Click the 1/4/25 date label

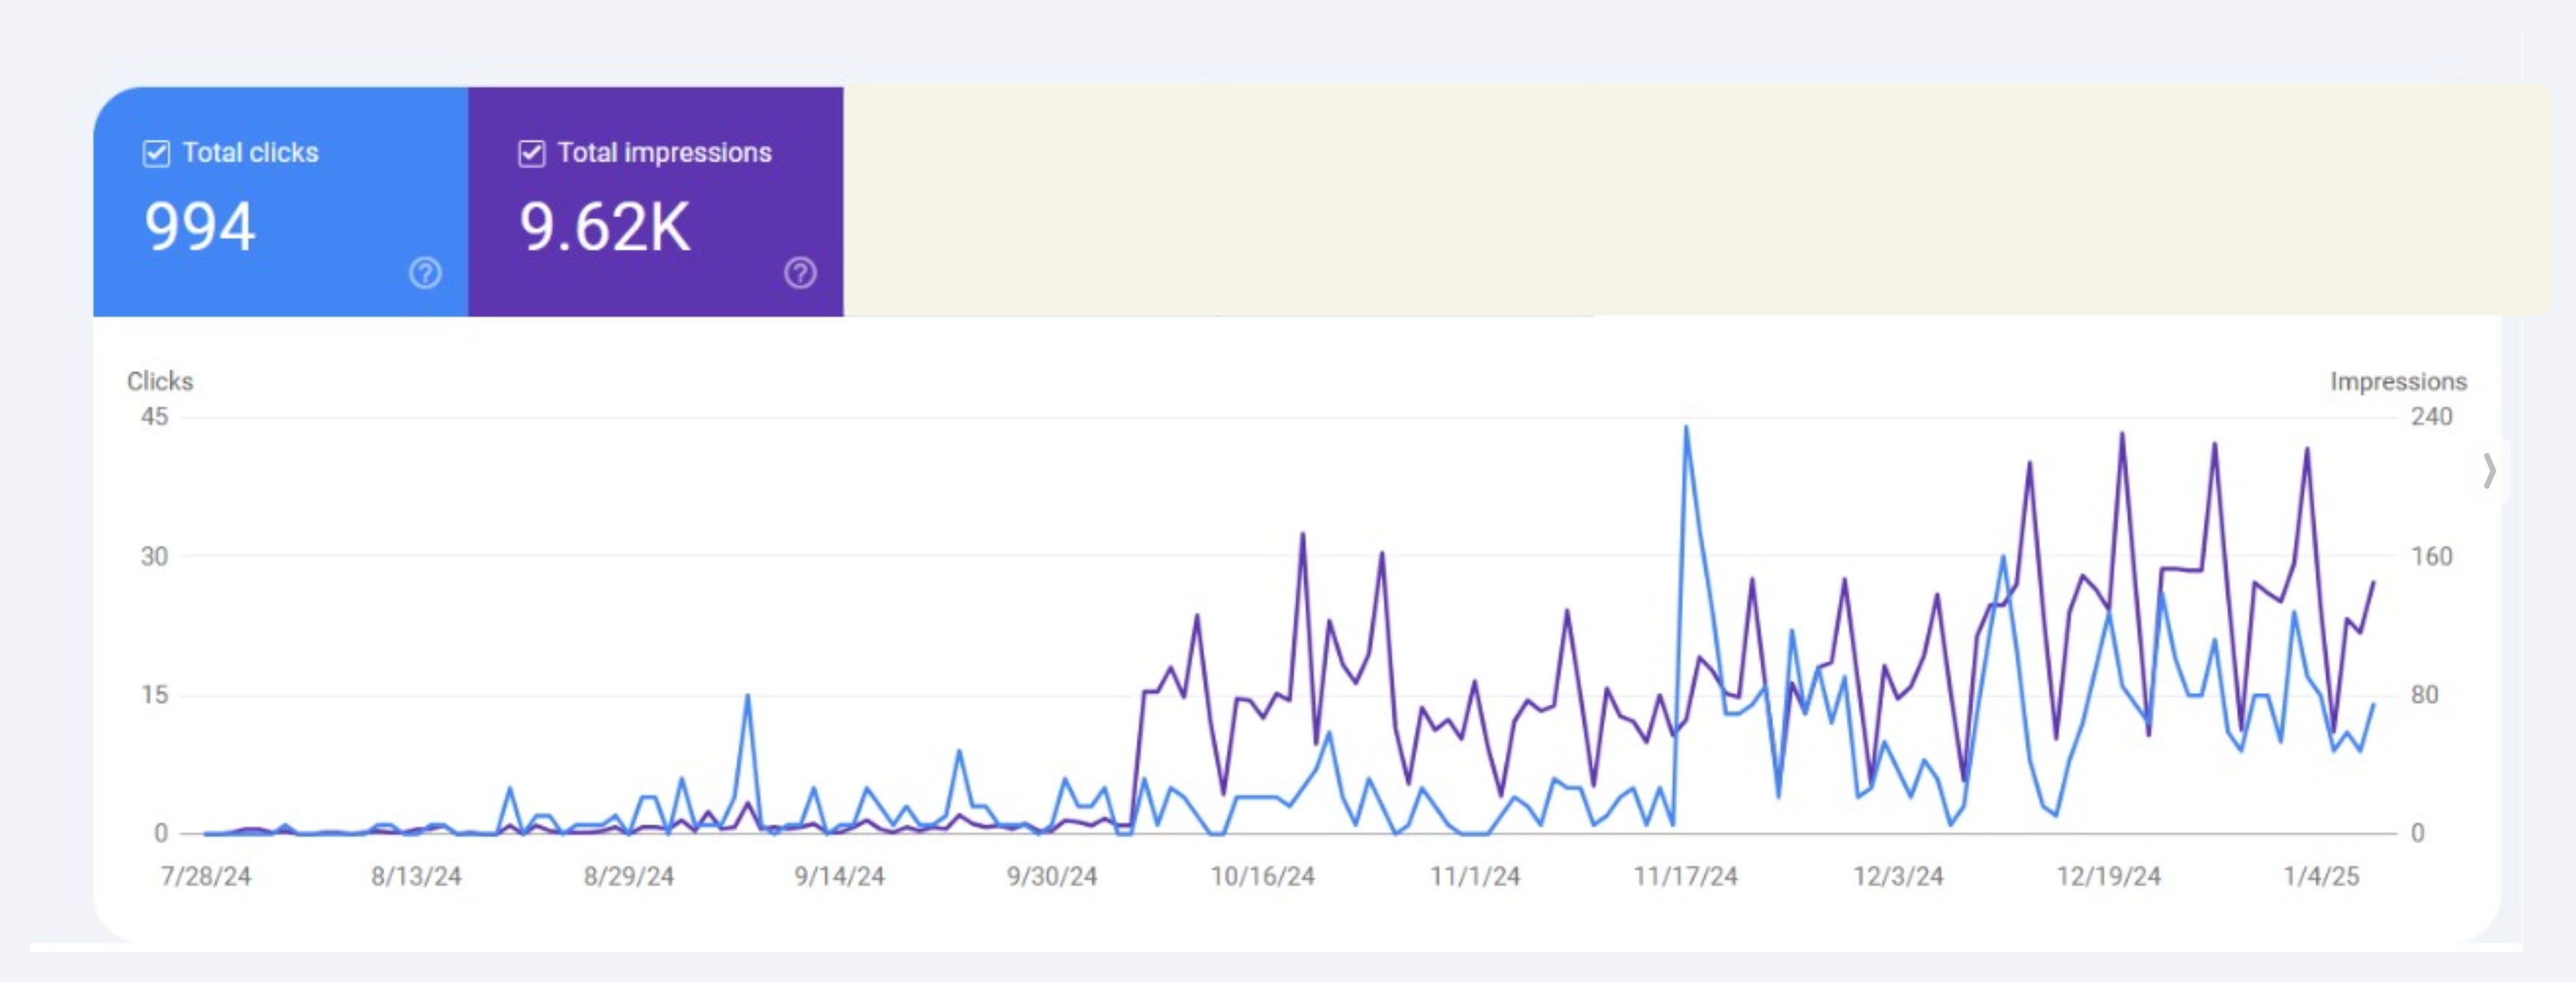[x=2321, y=877]
